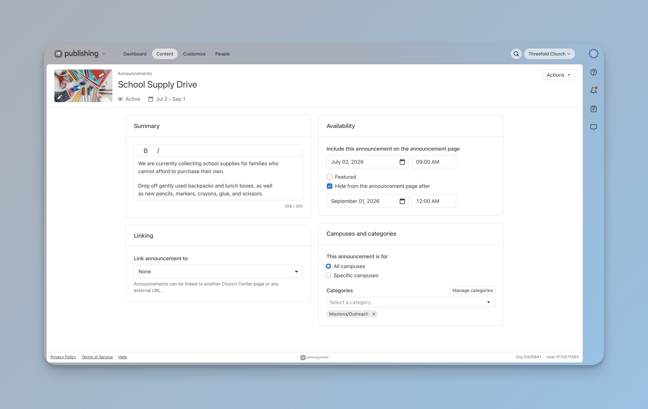The height and width of the screenshot is (409, 648).
Task: Open the search magnifier icon
Action: pyautogui.click(x=516, y=54)
